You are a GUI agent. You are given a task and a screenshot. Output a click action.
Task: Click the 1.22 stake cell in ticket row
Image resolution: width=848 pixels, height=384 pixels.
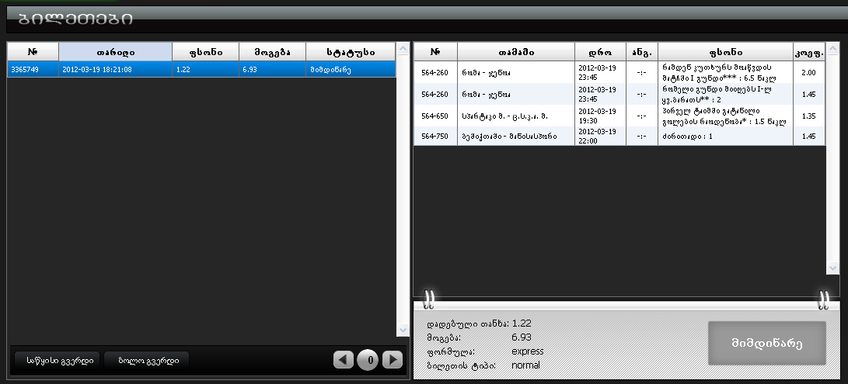tap(205, 70)
